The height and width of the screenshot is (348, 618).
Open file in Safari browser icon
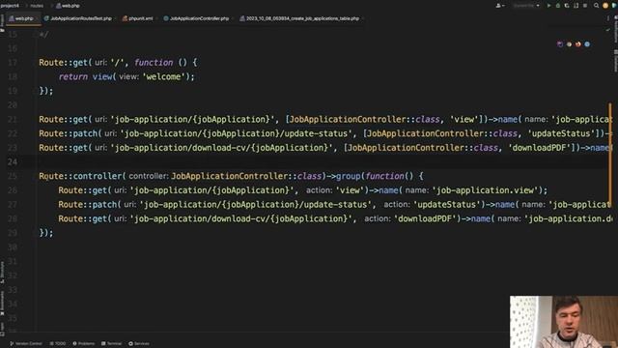click(x=587, y=44)
